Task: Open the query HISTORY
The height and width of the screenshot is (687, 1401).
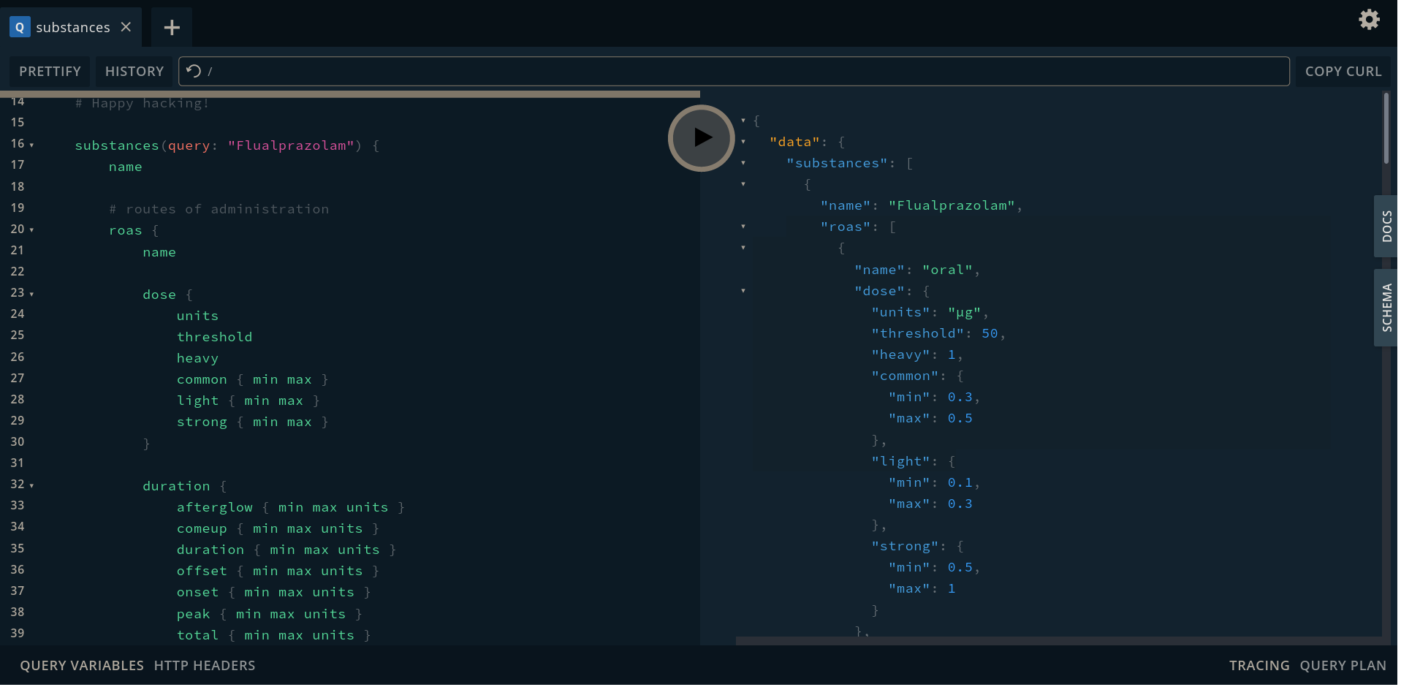Action: pyautogui.click(x=134, y=71)
